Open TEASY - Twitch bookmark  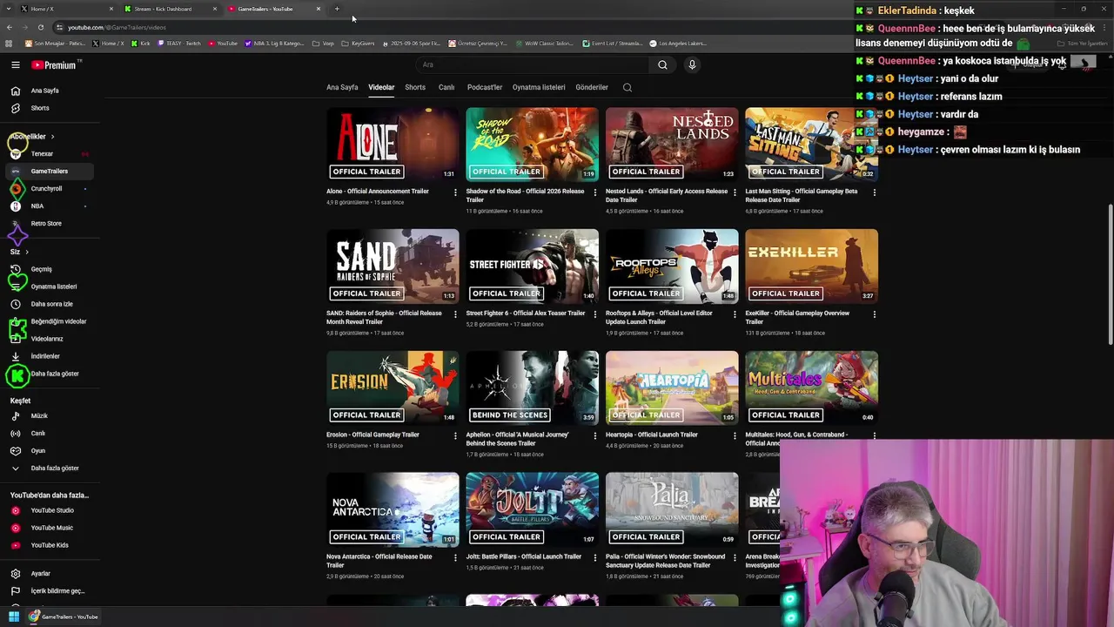179,43
